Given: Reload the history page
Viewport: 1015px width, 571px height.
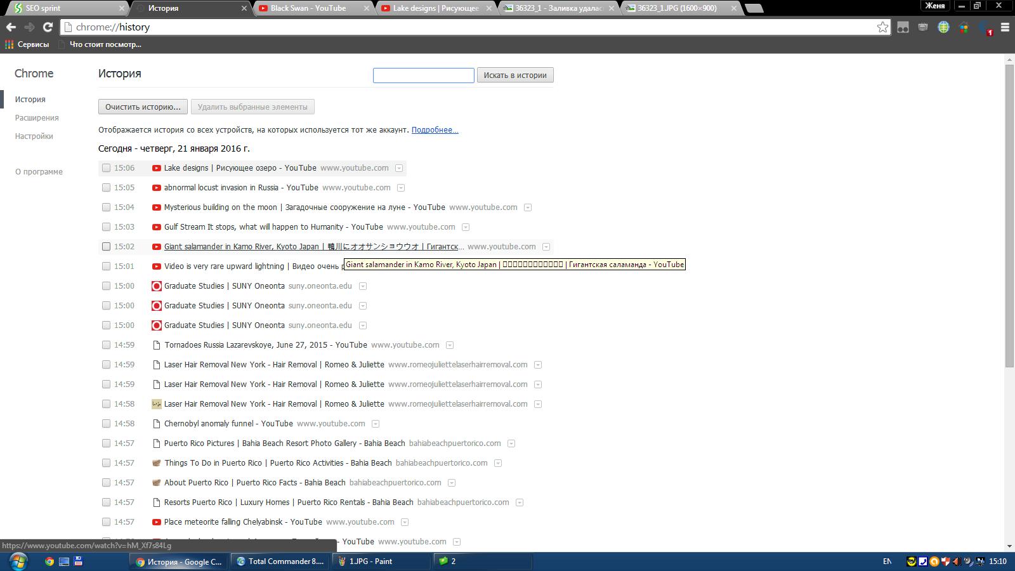Looking at the screenshot, I should [x=48, y=27].
